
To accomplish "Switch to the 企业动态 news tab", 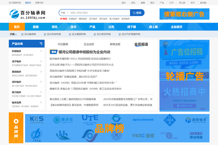I will (89, 44).
